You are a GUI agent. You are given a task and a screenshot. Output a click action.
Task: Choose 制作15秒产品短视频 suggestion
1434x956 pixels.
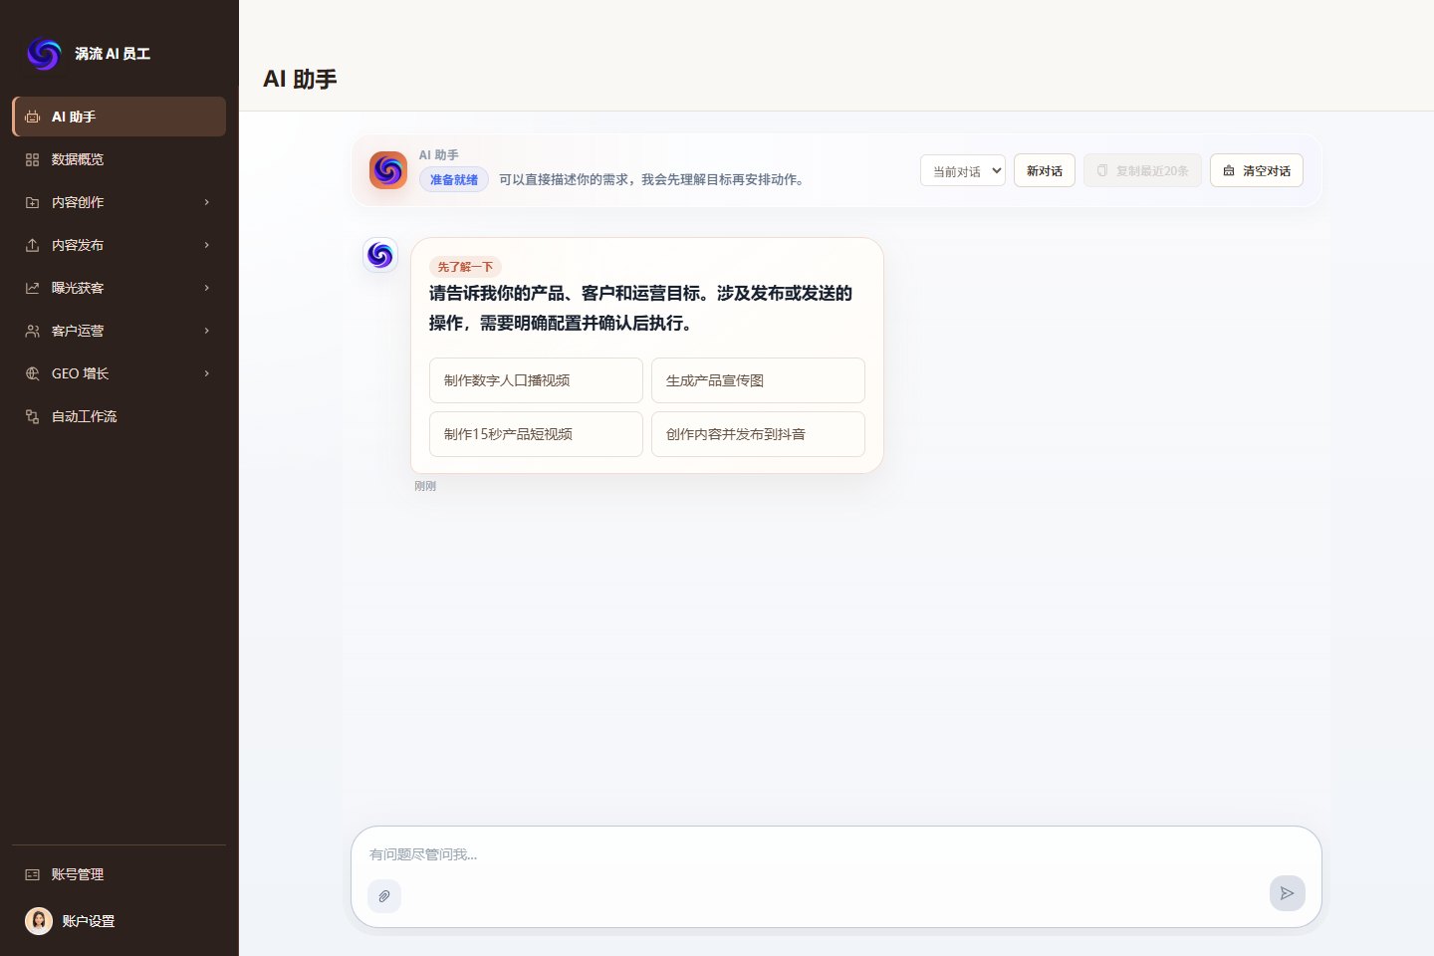coord(536,434)
